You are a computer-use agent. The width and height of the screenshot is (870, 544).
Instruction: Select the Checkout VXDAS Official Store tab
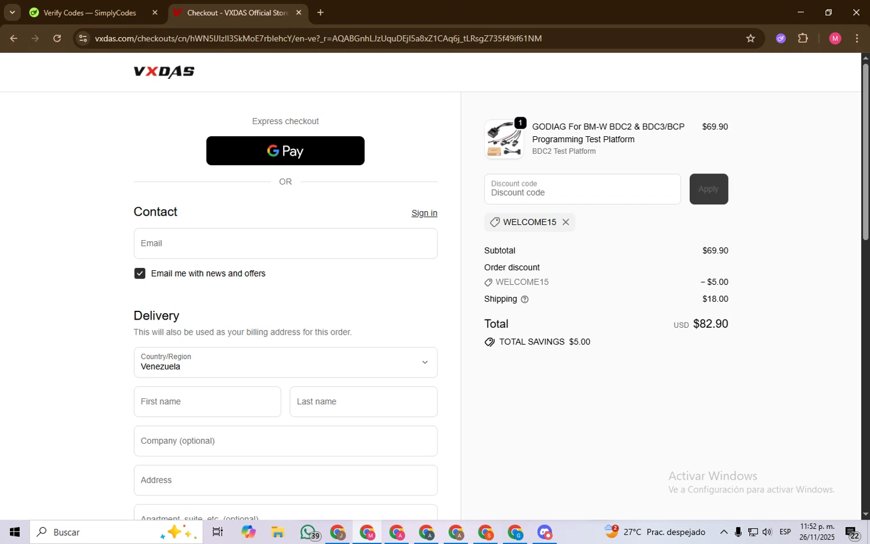point(237,13)
